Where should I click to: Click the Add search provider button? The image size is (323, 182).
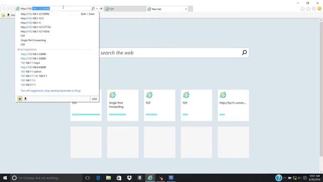[94, 99]
